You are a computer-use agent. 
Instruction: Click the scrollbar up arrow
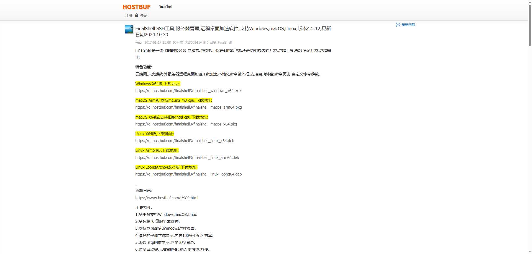pos(530,2)
